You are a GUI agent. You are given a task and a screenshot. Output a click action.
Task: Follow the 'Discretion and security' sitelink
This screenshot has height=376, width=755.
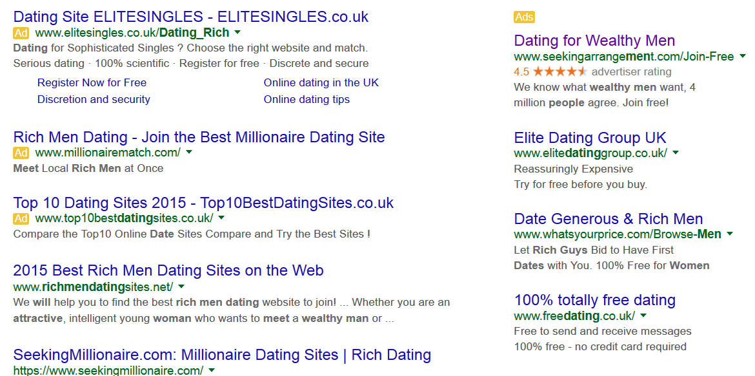tap(94, 99)
